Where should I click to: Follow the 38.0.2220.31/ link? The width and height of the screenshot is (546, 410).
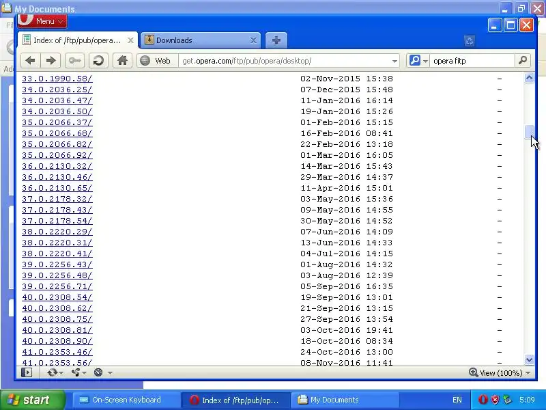pyautogui.click(x=57, y=243)
